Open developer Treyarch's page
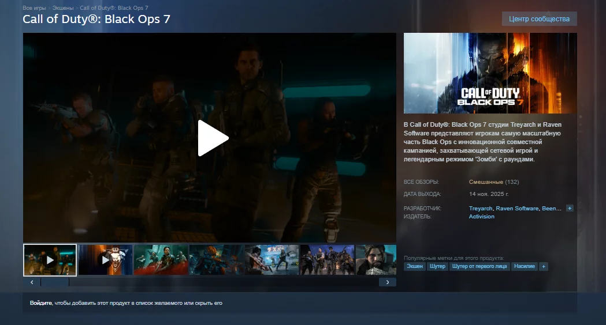This screenshot has height=325, width=606. (x=481, y=209)
